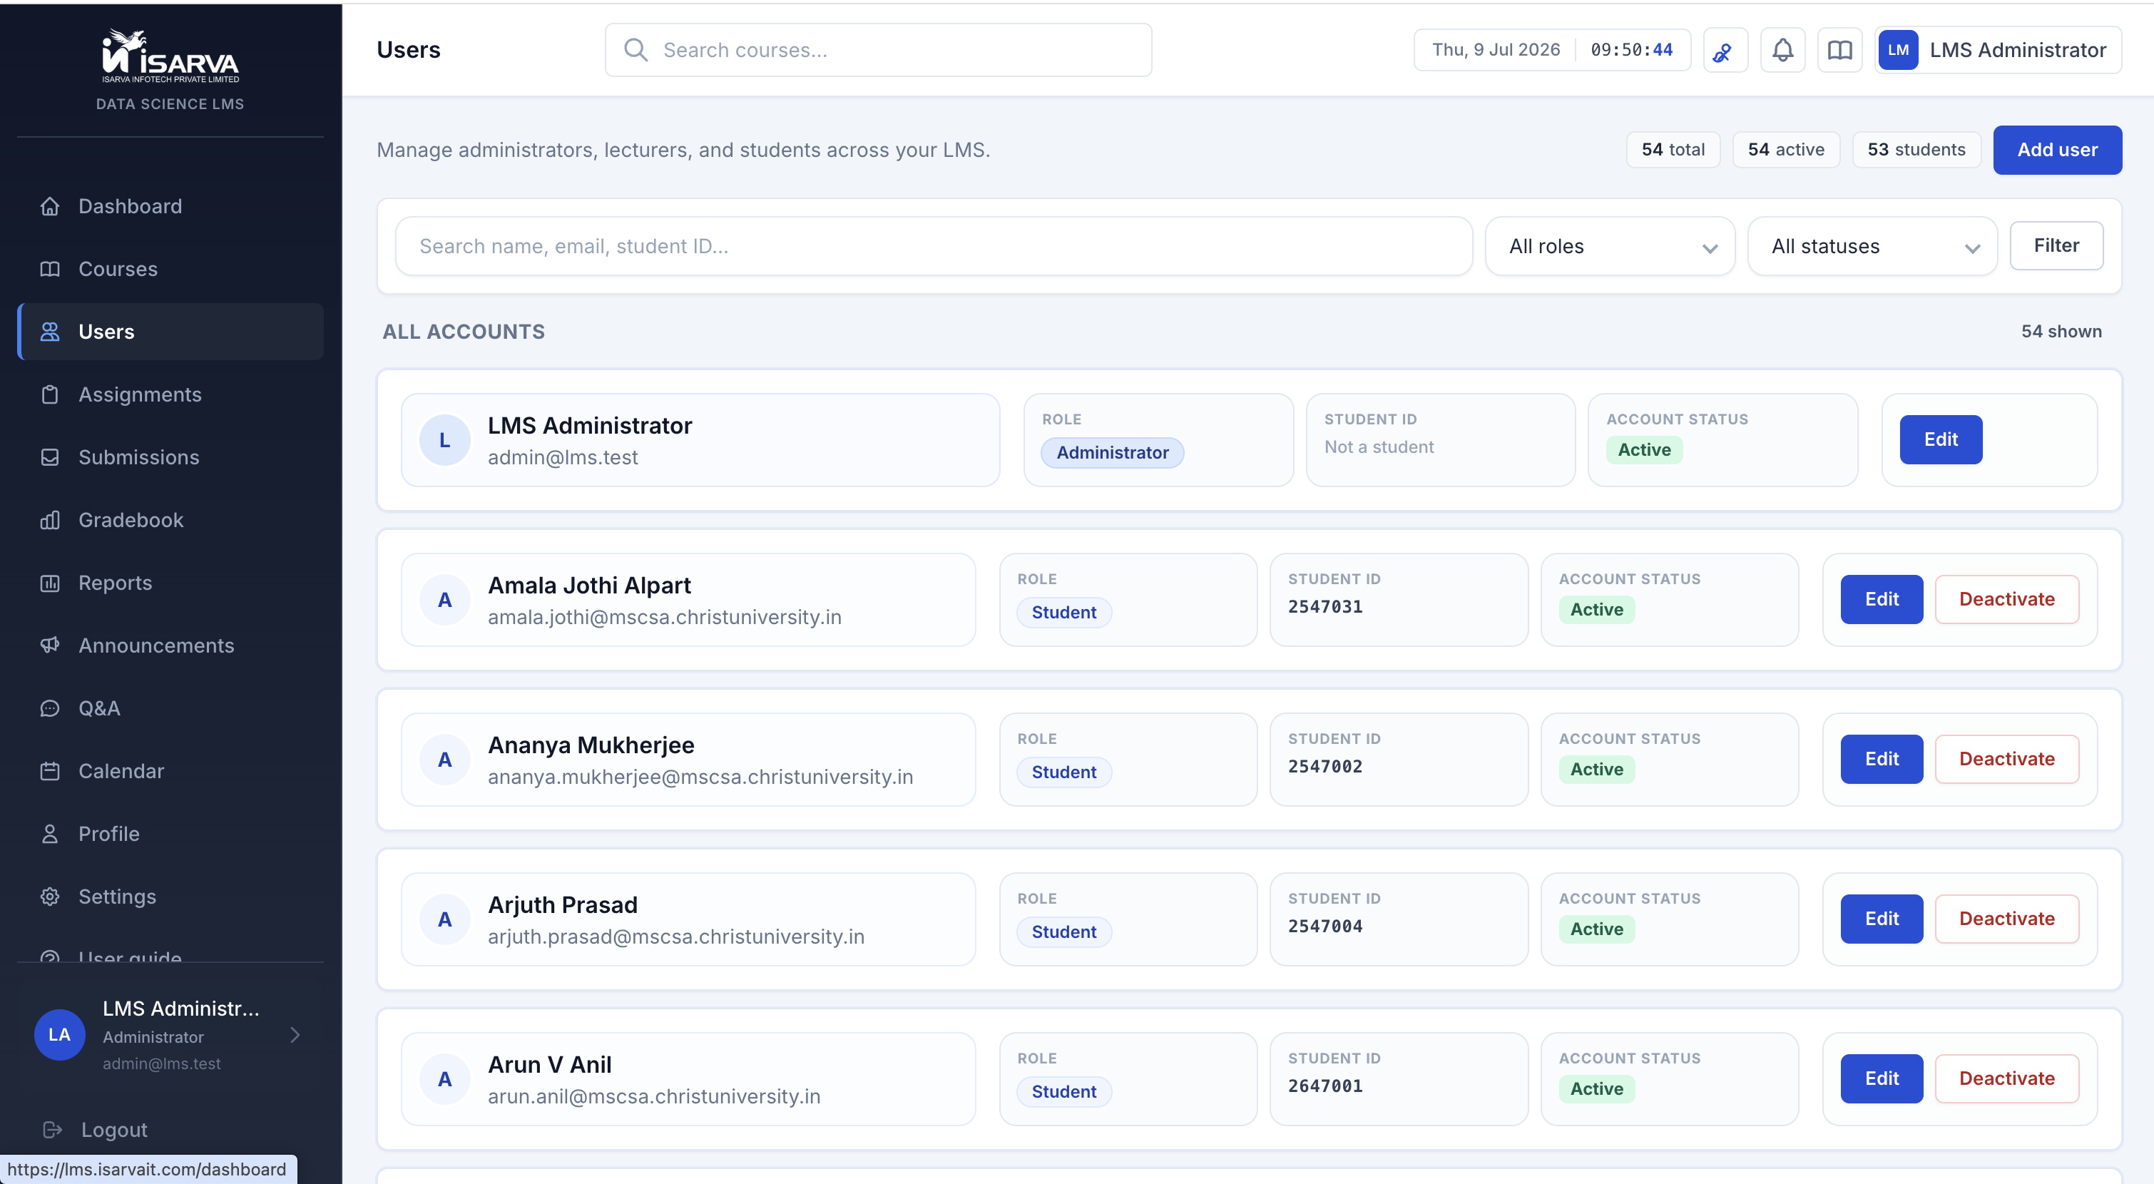Expand the All statuses dropdown

(1872, 246)
